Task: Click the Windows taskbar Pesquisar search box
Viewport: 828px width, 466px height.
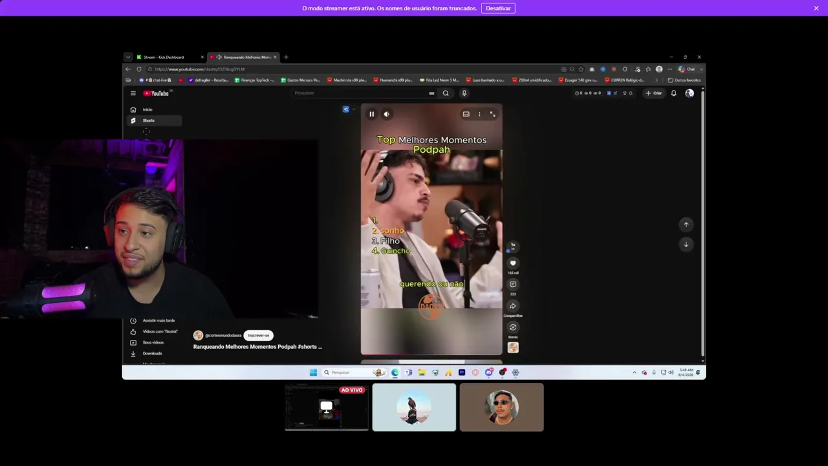Action: point(354,372)
